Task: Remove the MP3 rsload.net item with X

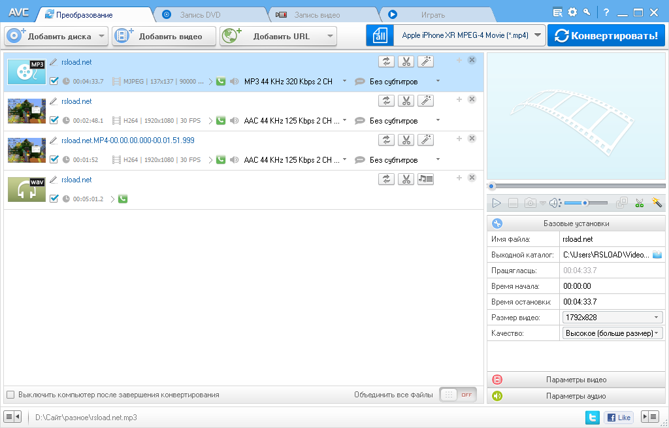Action: 472,60
